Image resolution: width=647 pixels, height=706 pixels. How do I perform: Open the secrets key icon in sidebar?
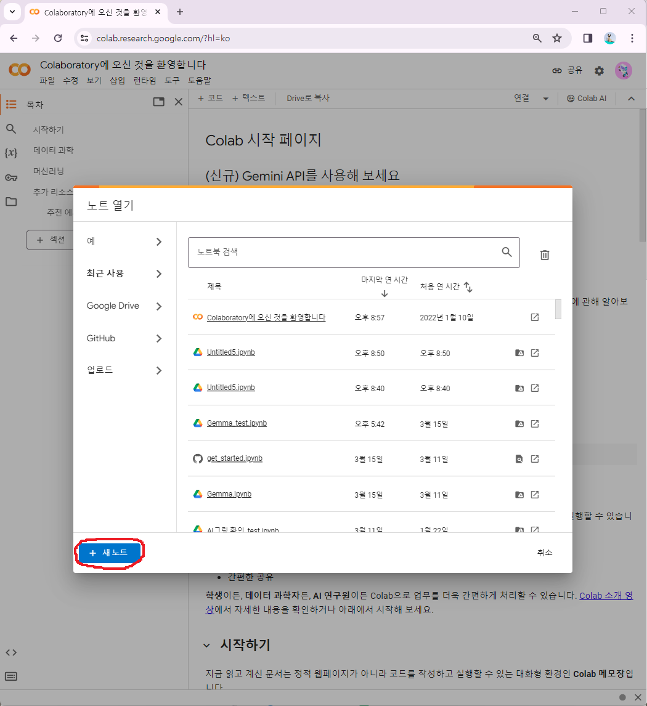11,177
